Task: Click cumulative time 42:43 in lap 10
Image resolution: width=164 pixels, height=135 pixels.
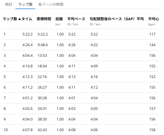Action: 42,130
